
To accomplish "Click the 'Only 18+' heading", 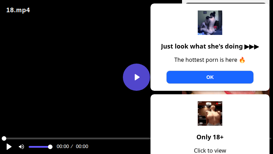I will point(210,137).
